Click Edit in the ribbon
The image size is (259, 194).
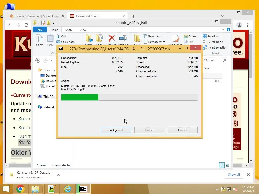(189, 42)
